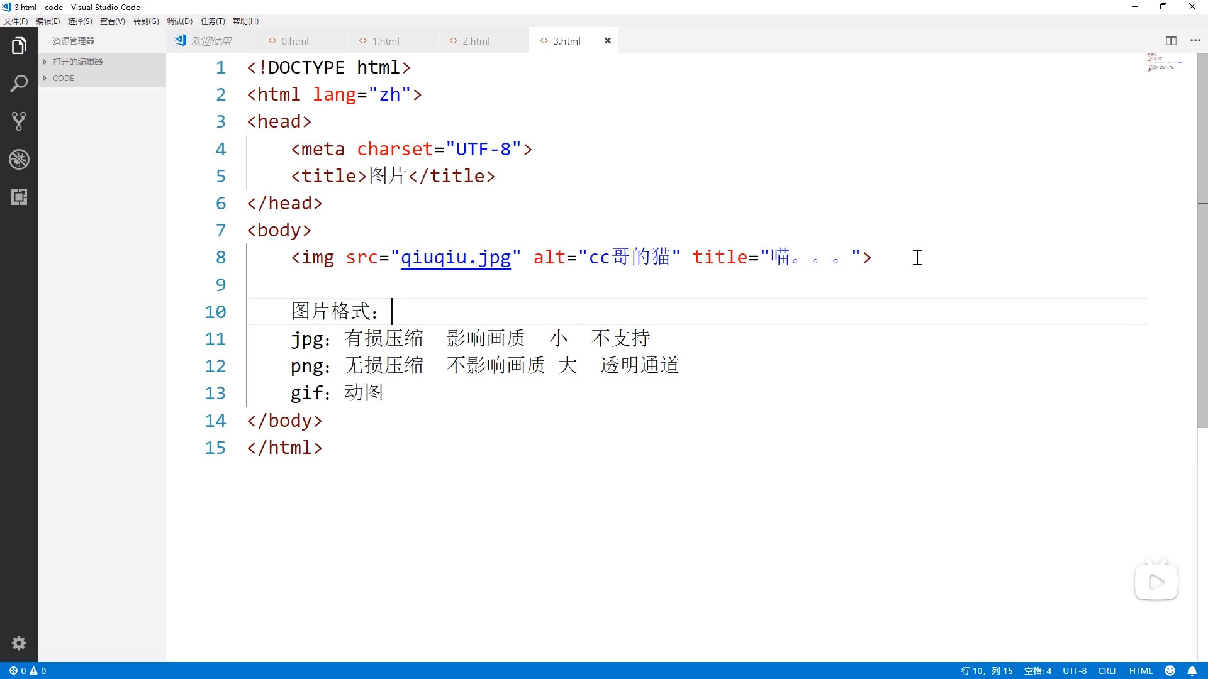Open the HTML language mode selector
The height and width of the screenshot is (679, 1208).
pyautogui.click(x=1141, y=671)
